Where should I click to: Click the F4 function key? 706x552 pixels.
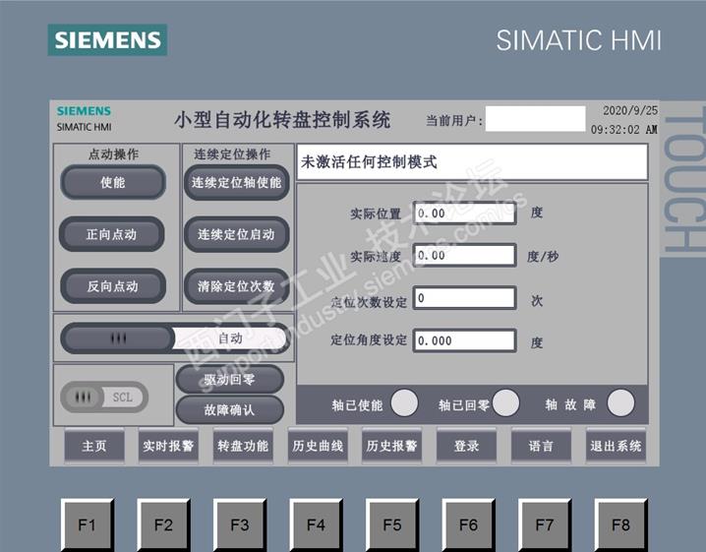(316, 525)
